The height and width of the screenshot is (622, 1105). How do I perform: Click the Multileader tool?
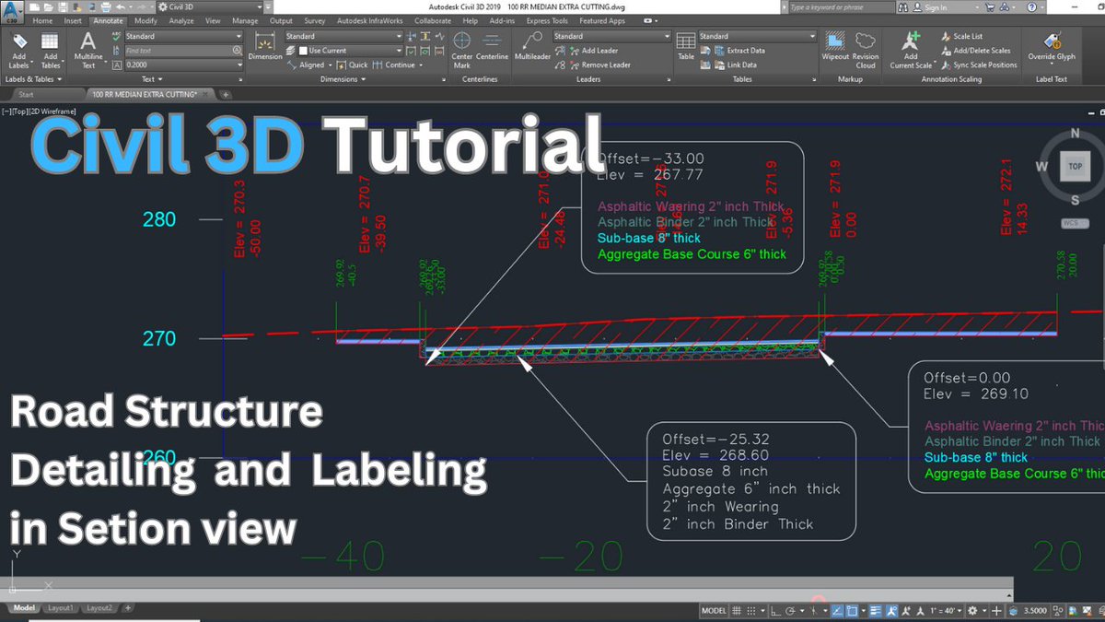point(532,46)
